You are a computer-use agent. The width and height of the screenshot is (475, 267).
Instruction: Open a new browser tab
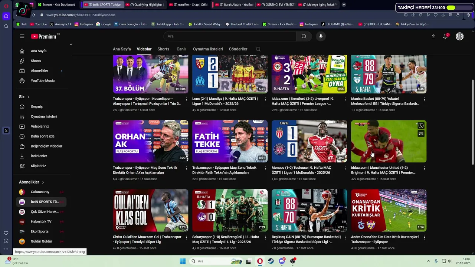click(x=344, y=4)
